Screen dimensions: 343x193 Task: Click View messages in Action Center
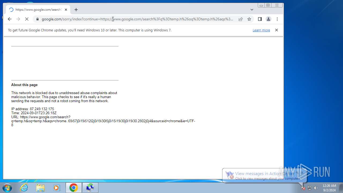264,174
